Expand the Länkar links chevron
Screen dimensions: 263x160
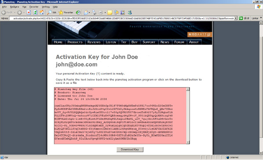[261, 18]
